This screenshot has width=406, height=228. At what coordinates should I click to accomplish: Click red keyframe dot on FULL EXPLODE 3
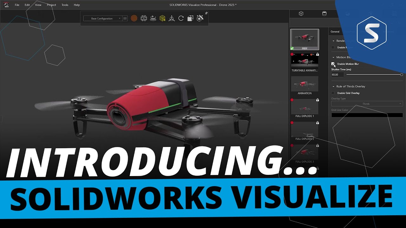tap(292, 146)
